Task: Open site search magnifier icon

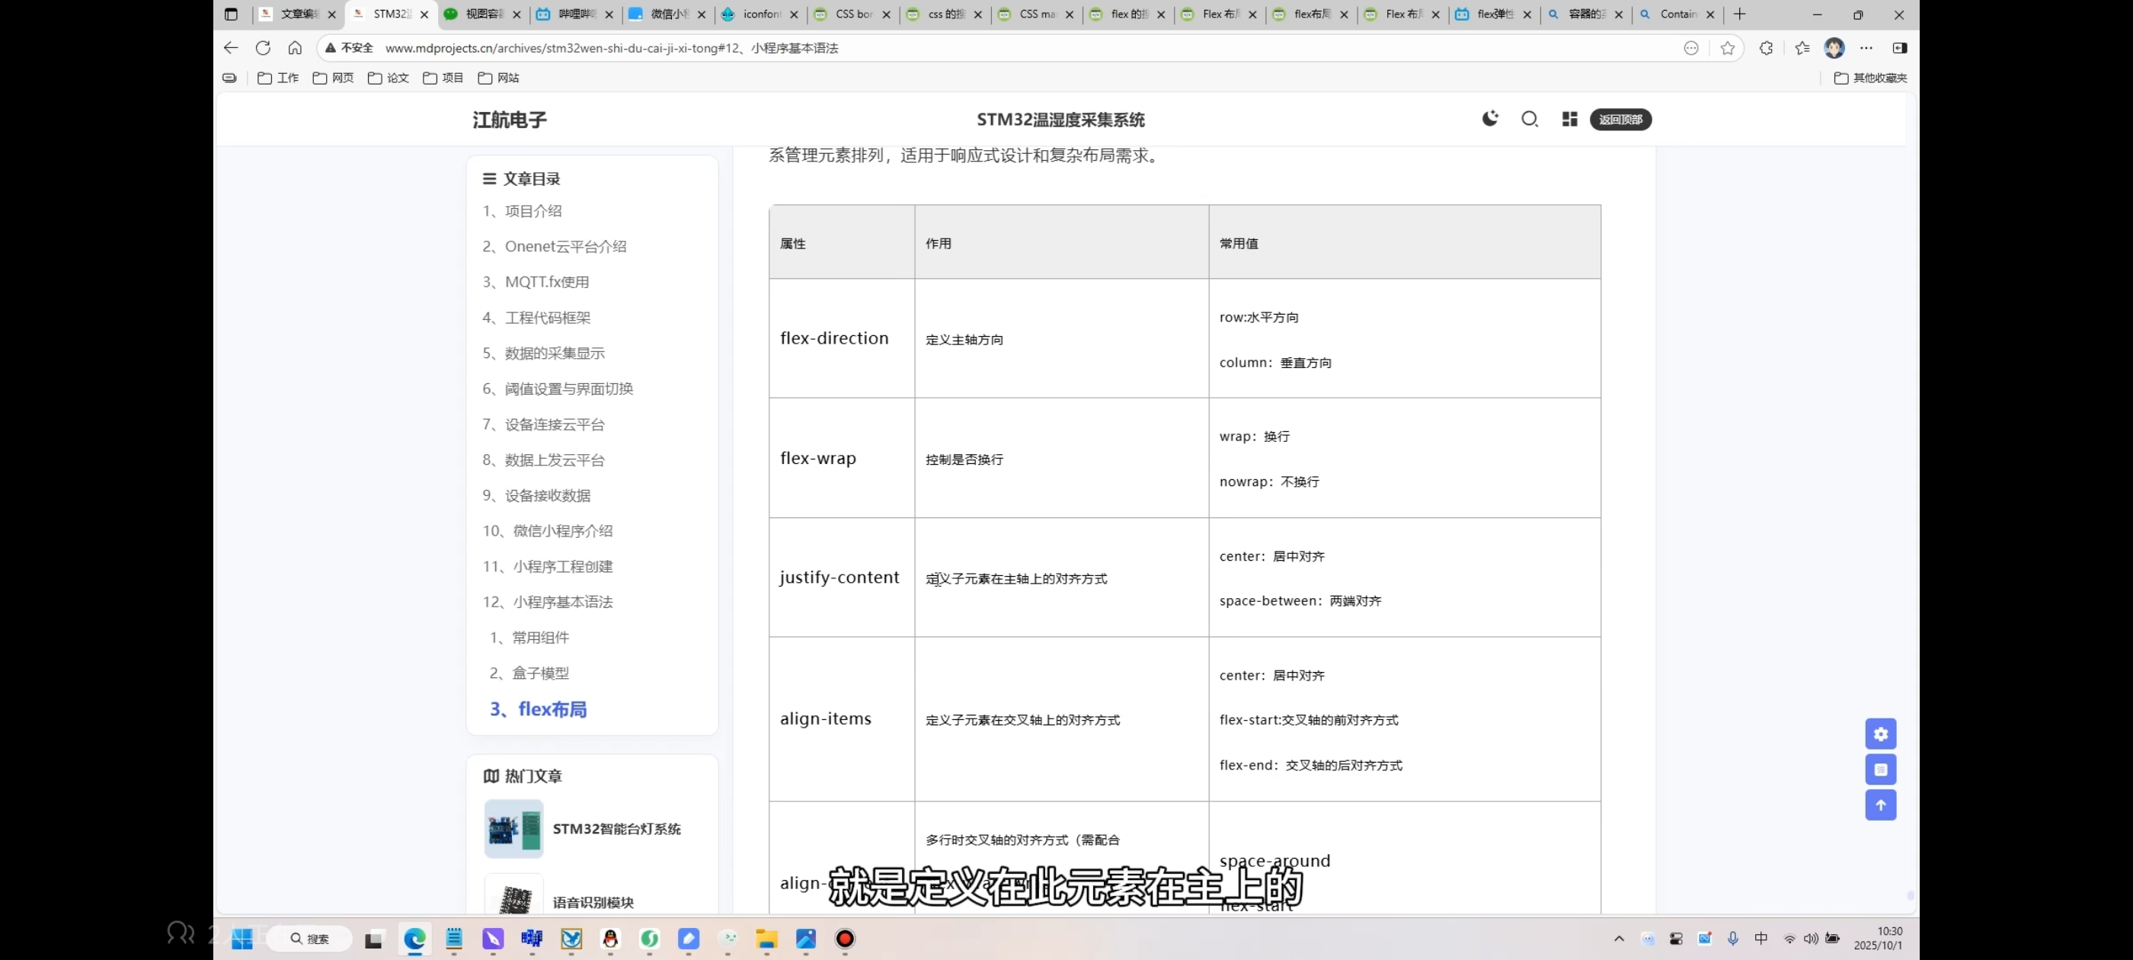Action: [x=1530, y=120]
